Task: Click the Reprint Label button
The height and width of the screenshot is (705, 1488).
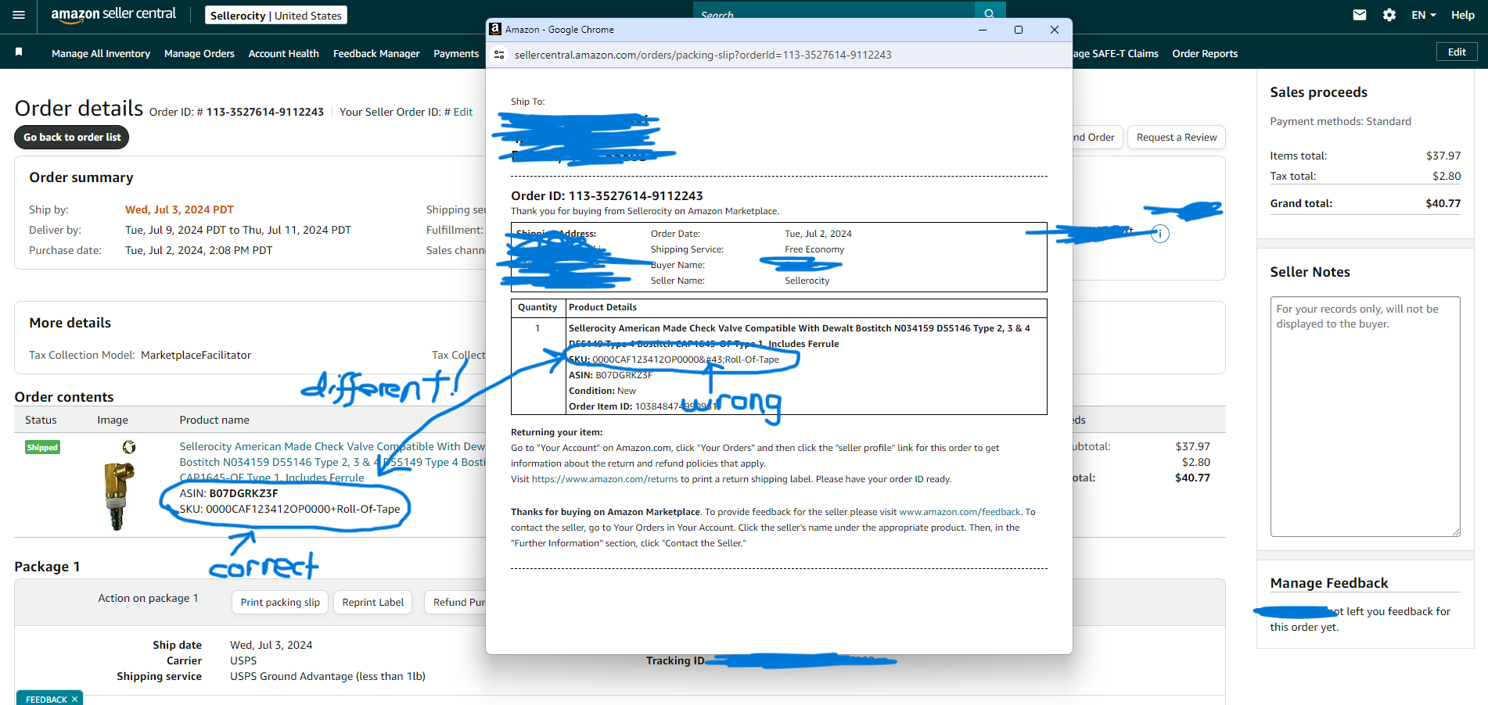Action: [373, 602]
